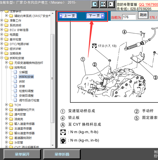The width and height of the screenshot is (158, 160).
Task: Expand the 定期保养 folder
Action: 2,53
